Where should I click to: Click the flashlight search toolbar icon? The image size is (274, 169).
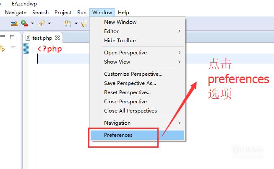tap(41, 23)
